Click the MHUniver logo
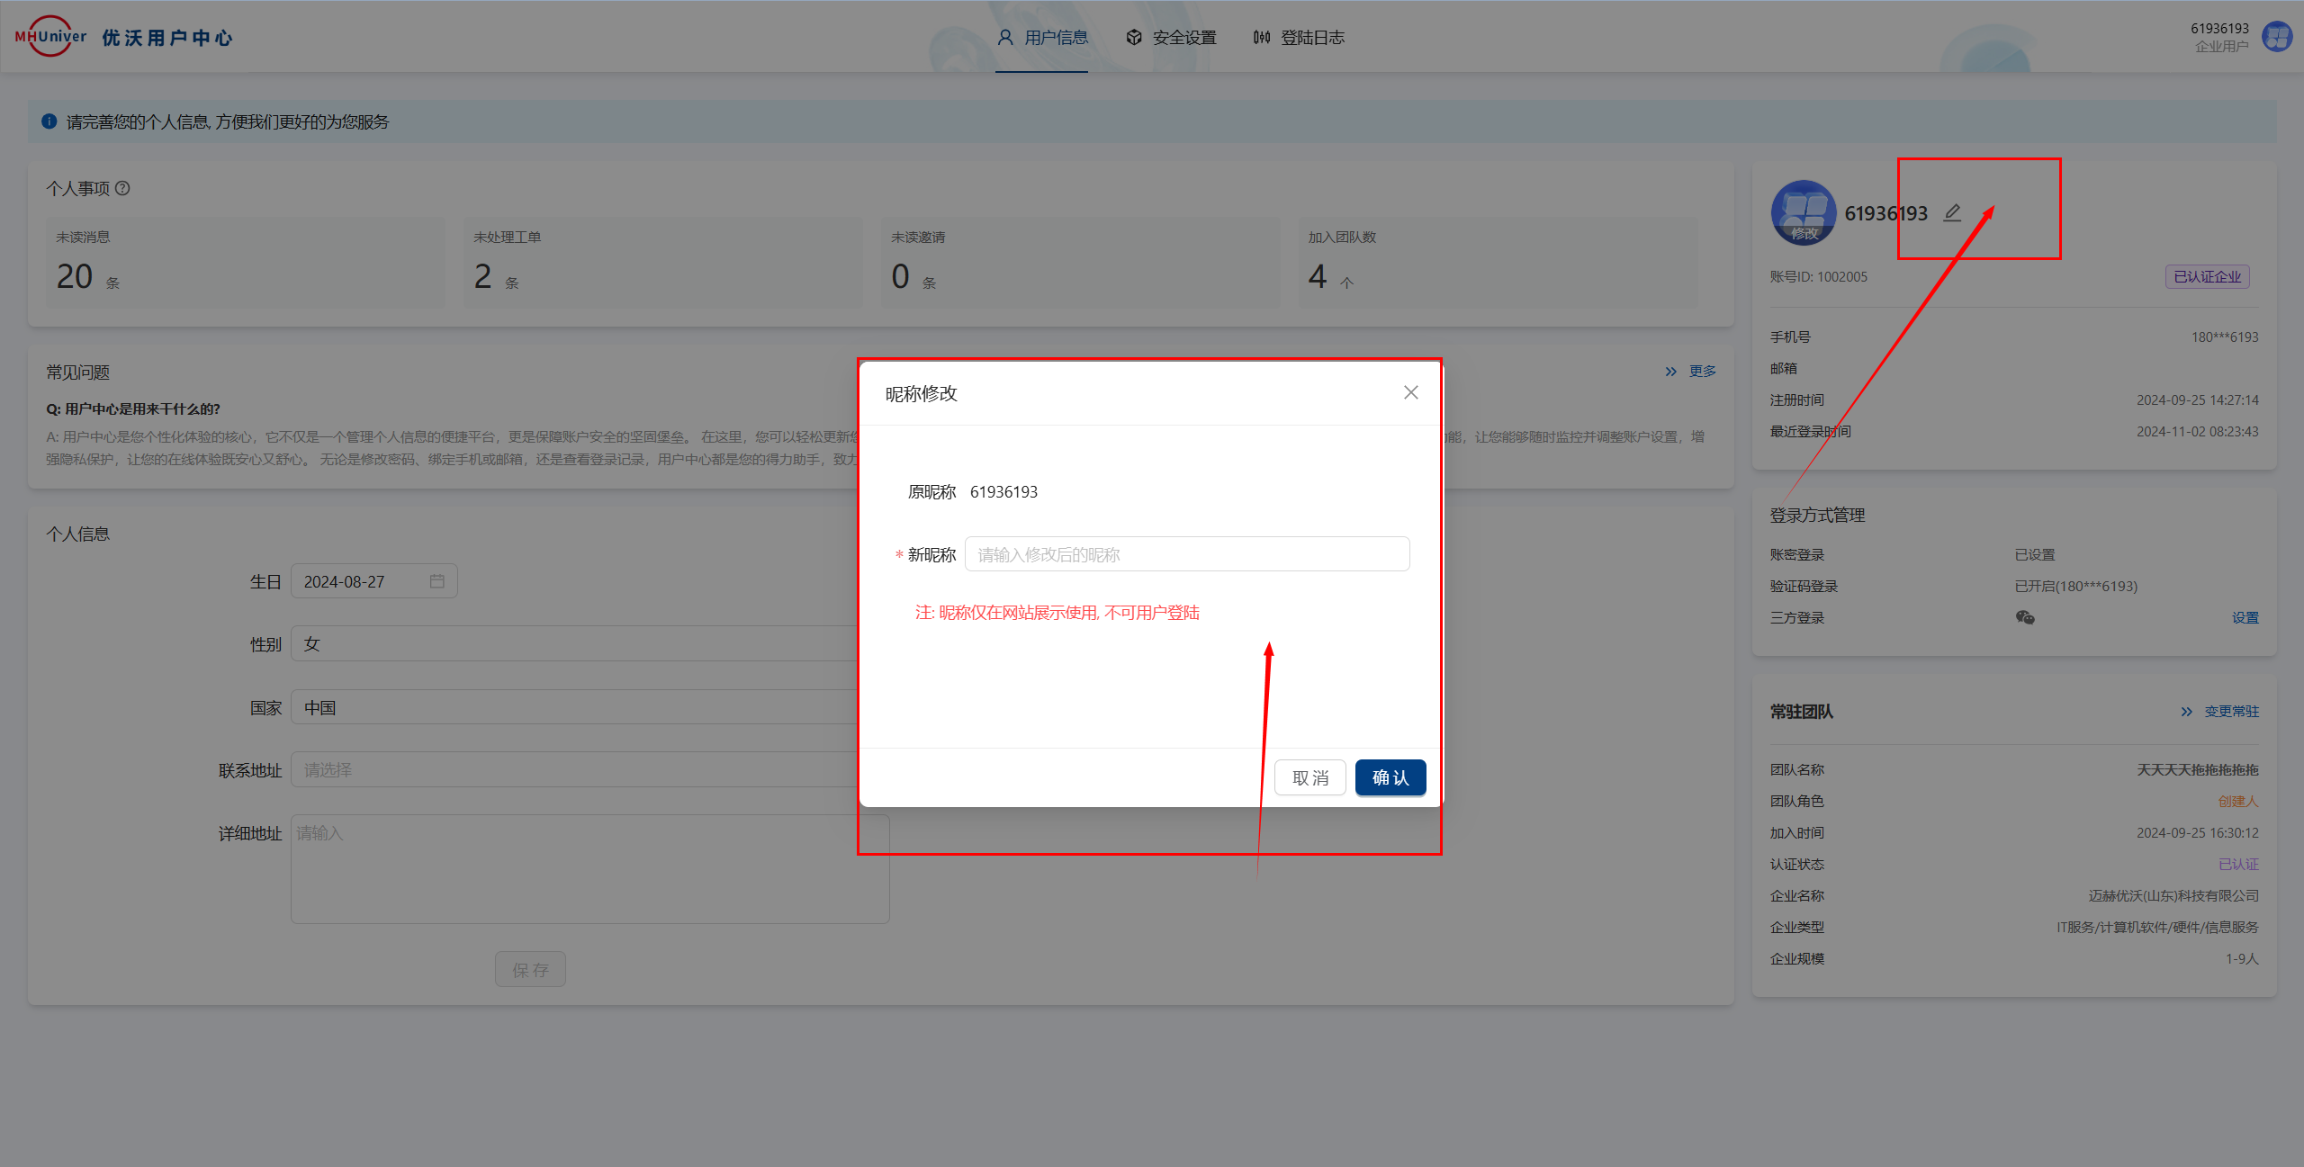Screen dimensions: 2304x1167 (x=51, y=37)
